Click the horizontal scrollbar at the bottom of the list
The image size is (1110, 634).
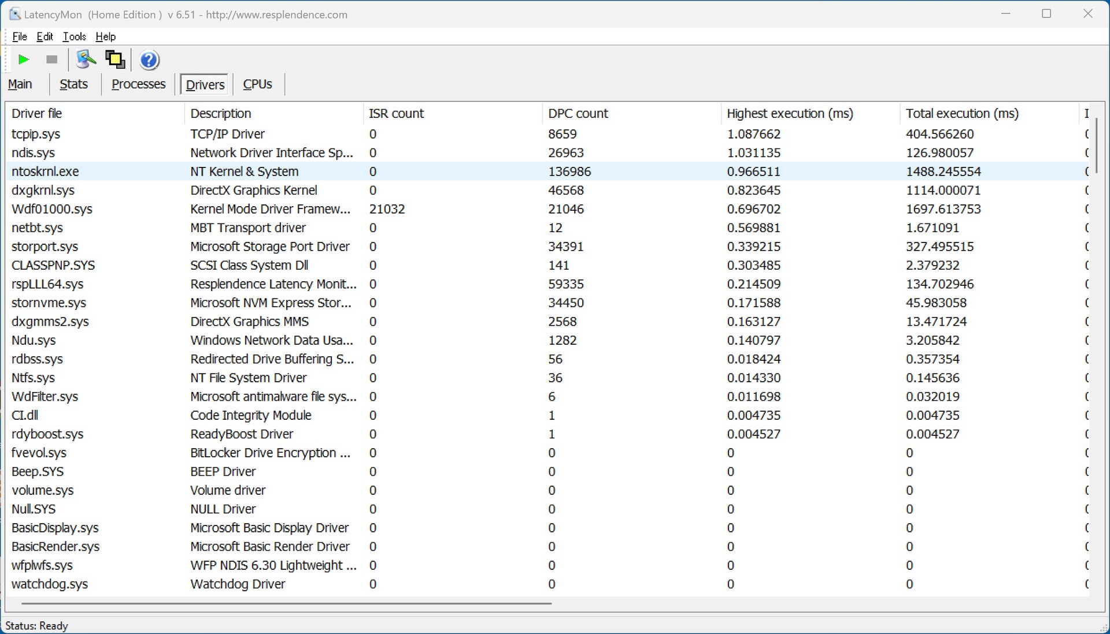[x=286, y=603]
